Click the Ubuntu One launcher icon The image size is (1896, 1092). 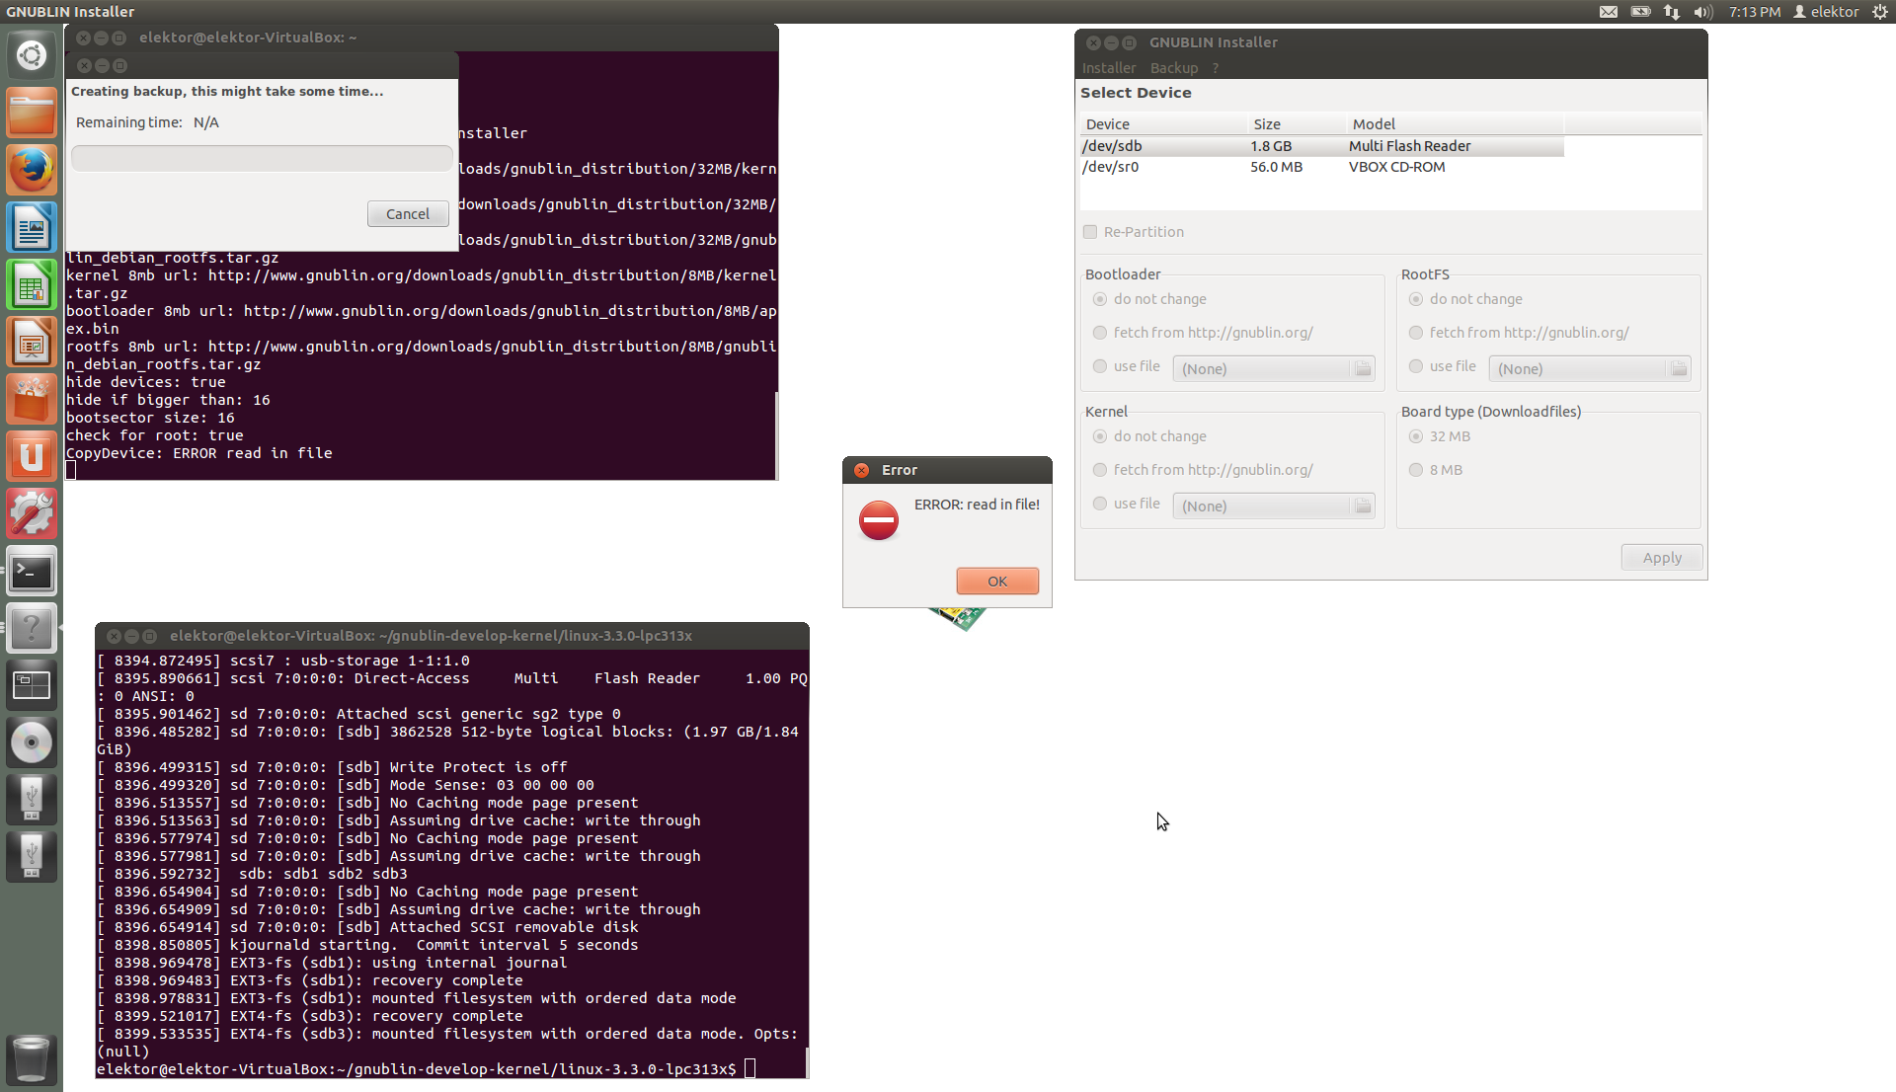point(32,457)
